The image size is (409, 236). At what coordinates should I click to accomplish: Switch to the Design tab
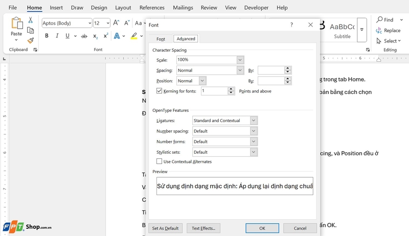click(x=99, y=8)
